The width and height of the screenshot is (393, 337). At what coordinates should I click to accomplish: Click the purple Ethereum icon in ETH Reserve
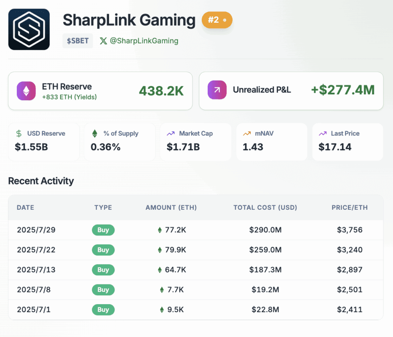pos(26,91)
